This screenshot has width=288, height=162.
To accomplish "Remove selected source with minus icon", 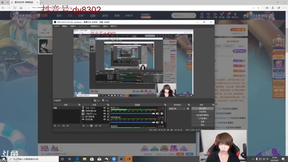I will pos(87,126).
